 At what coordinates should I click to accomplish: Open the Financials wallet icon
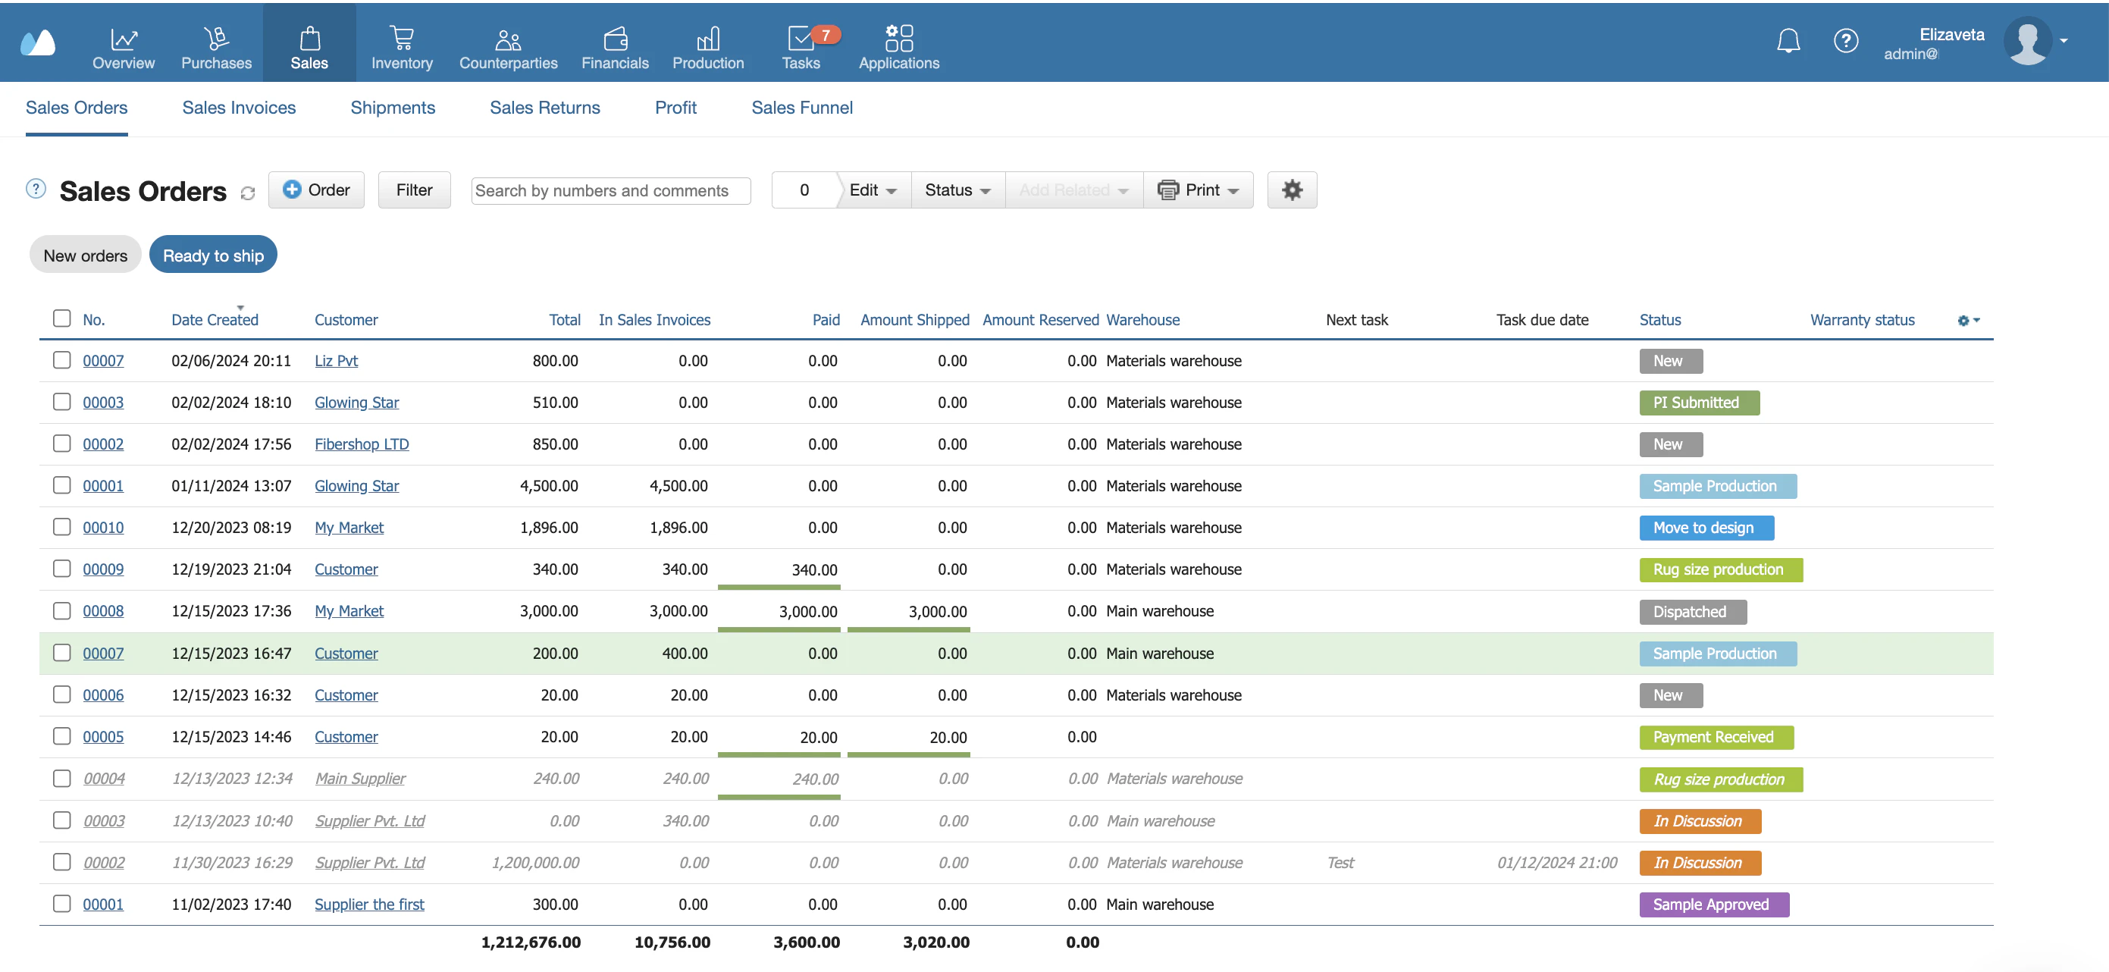614,39
